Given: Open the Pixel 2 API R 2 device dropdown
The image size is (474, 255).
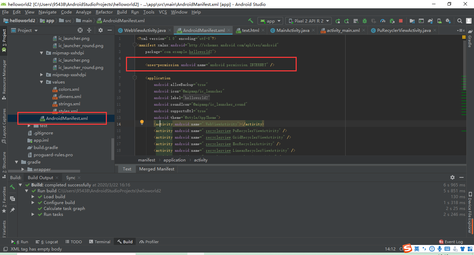Looking at the screenshot, I should tap(308, 21).
